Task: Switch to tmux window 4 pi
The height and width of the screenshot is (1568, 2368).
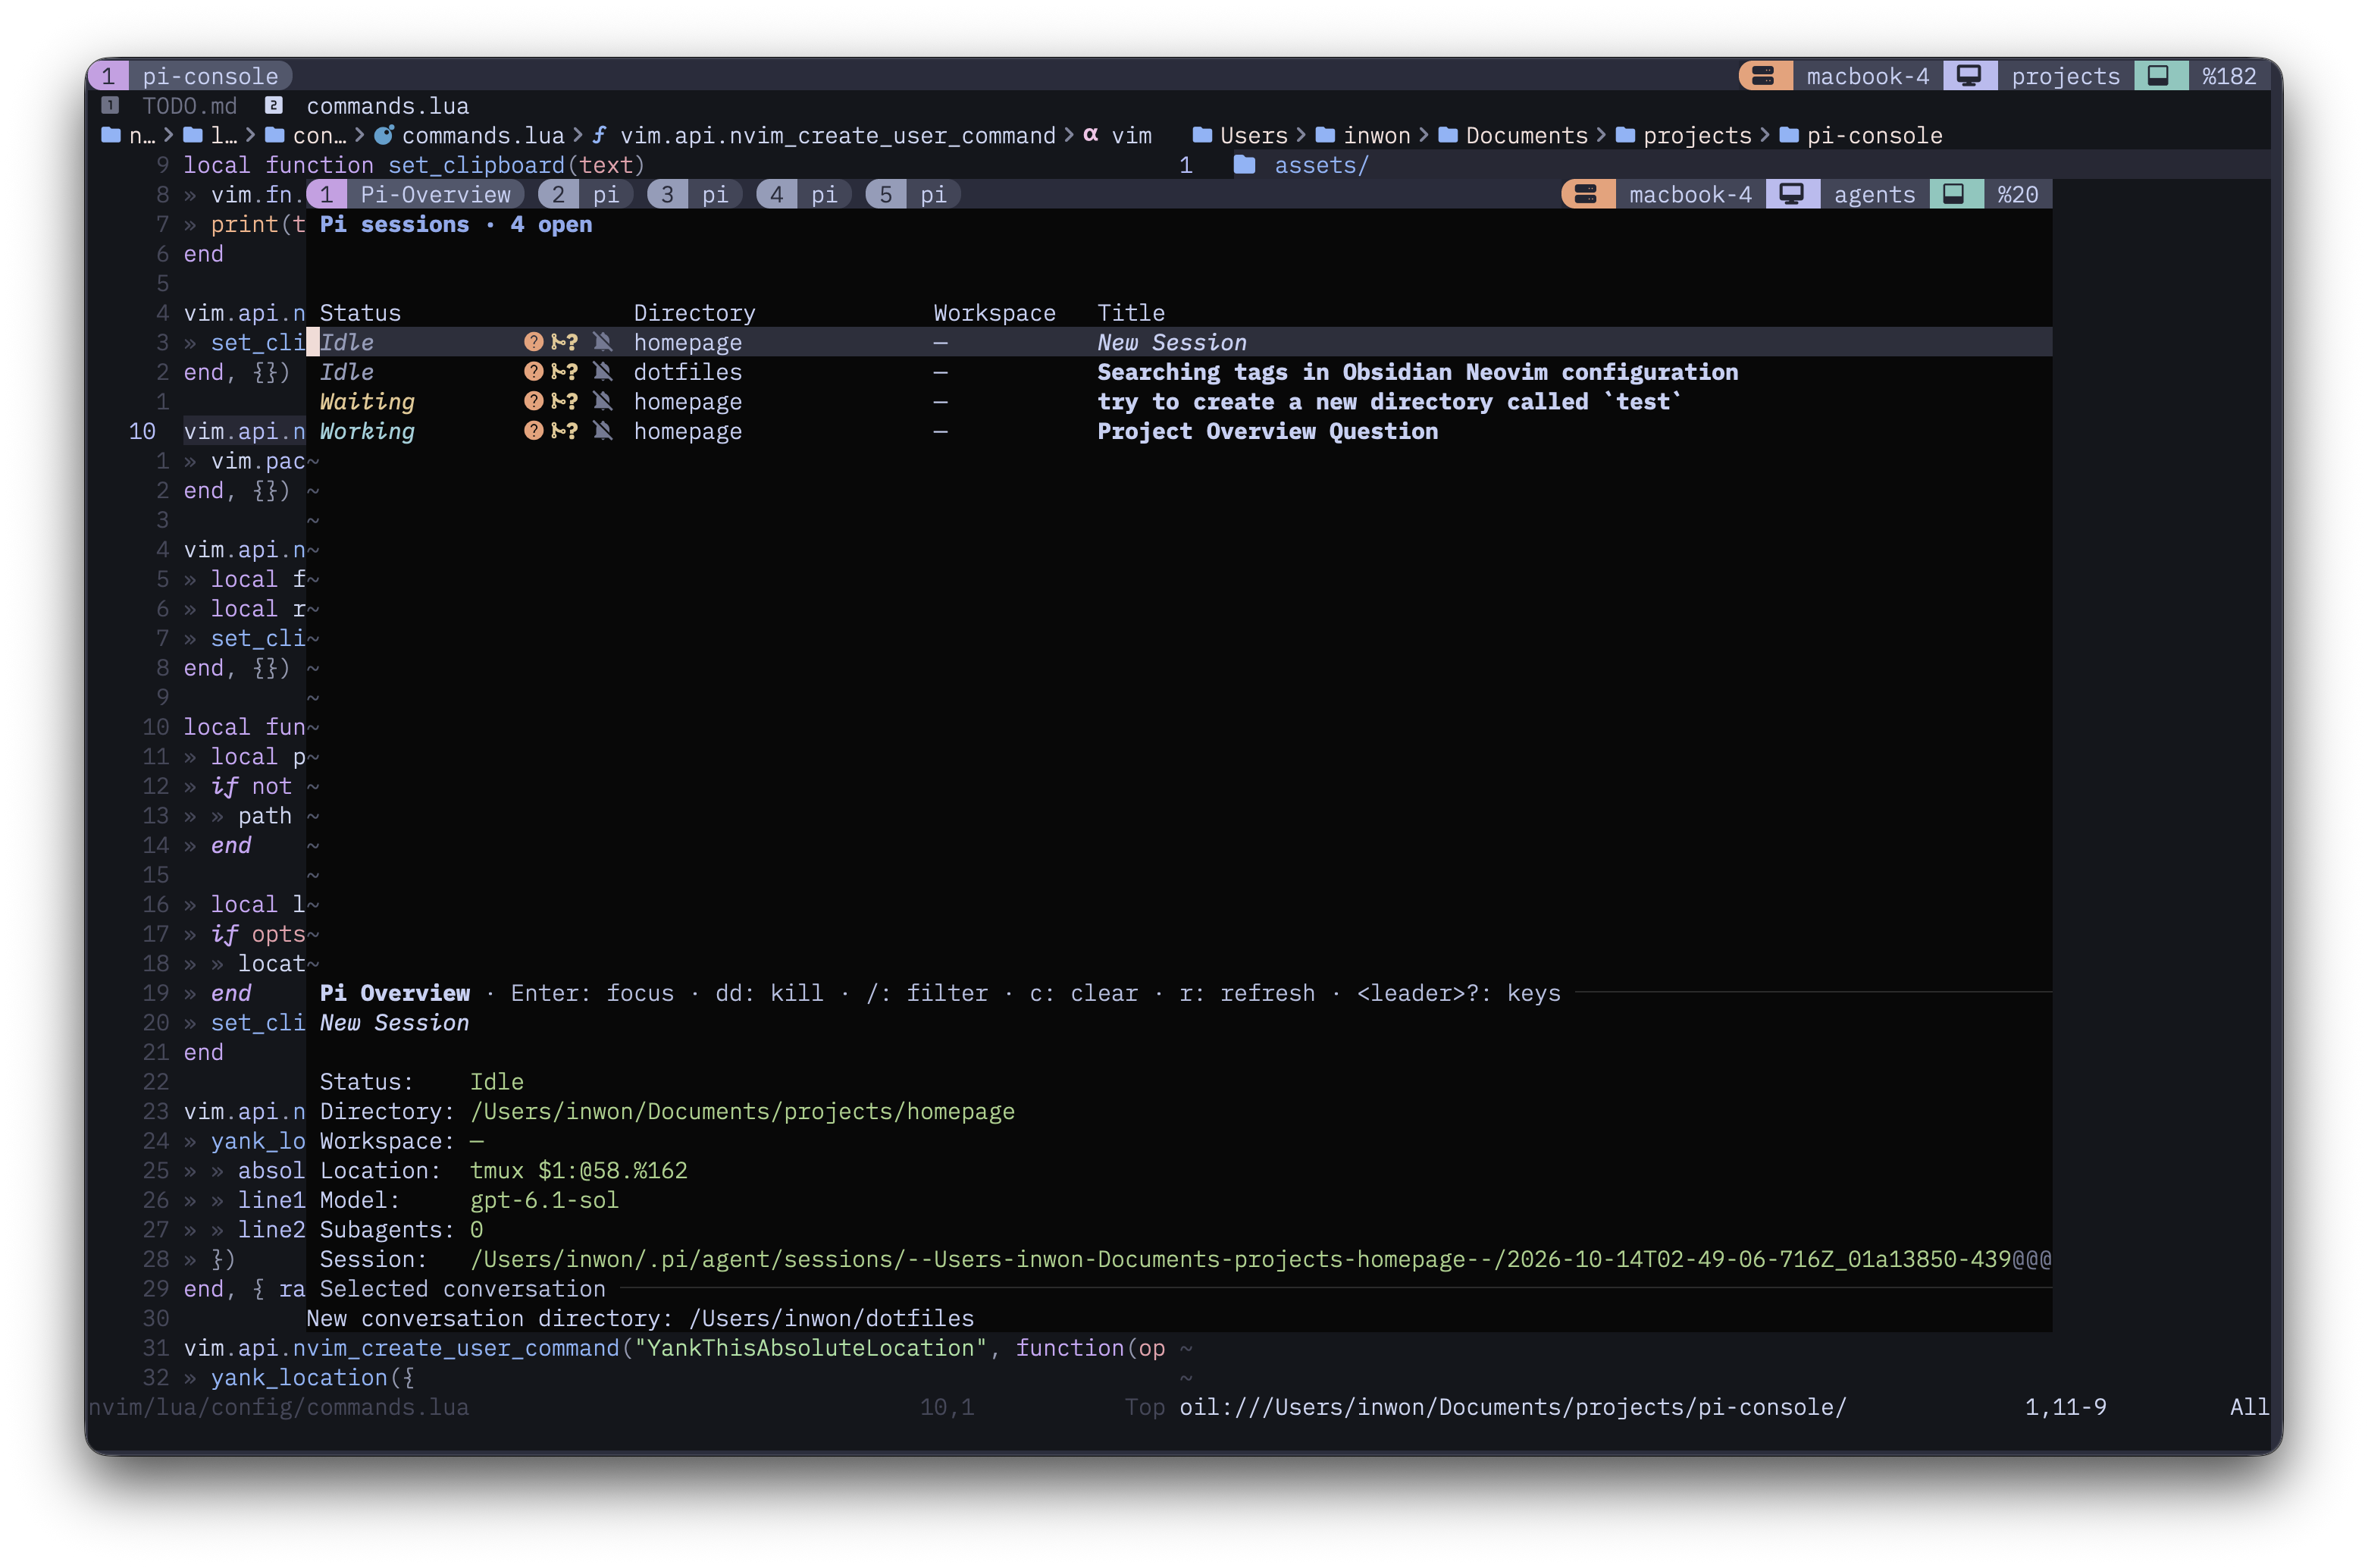Action: (x=803, y=194)
